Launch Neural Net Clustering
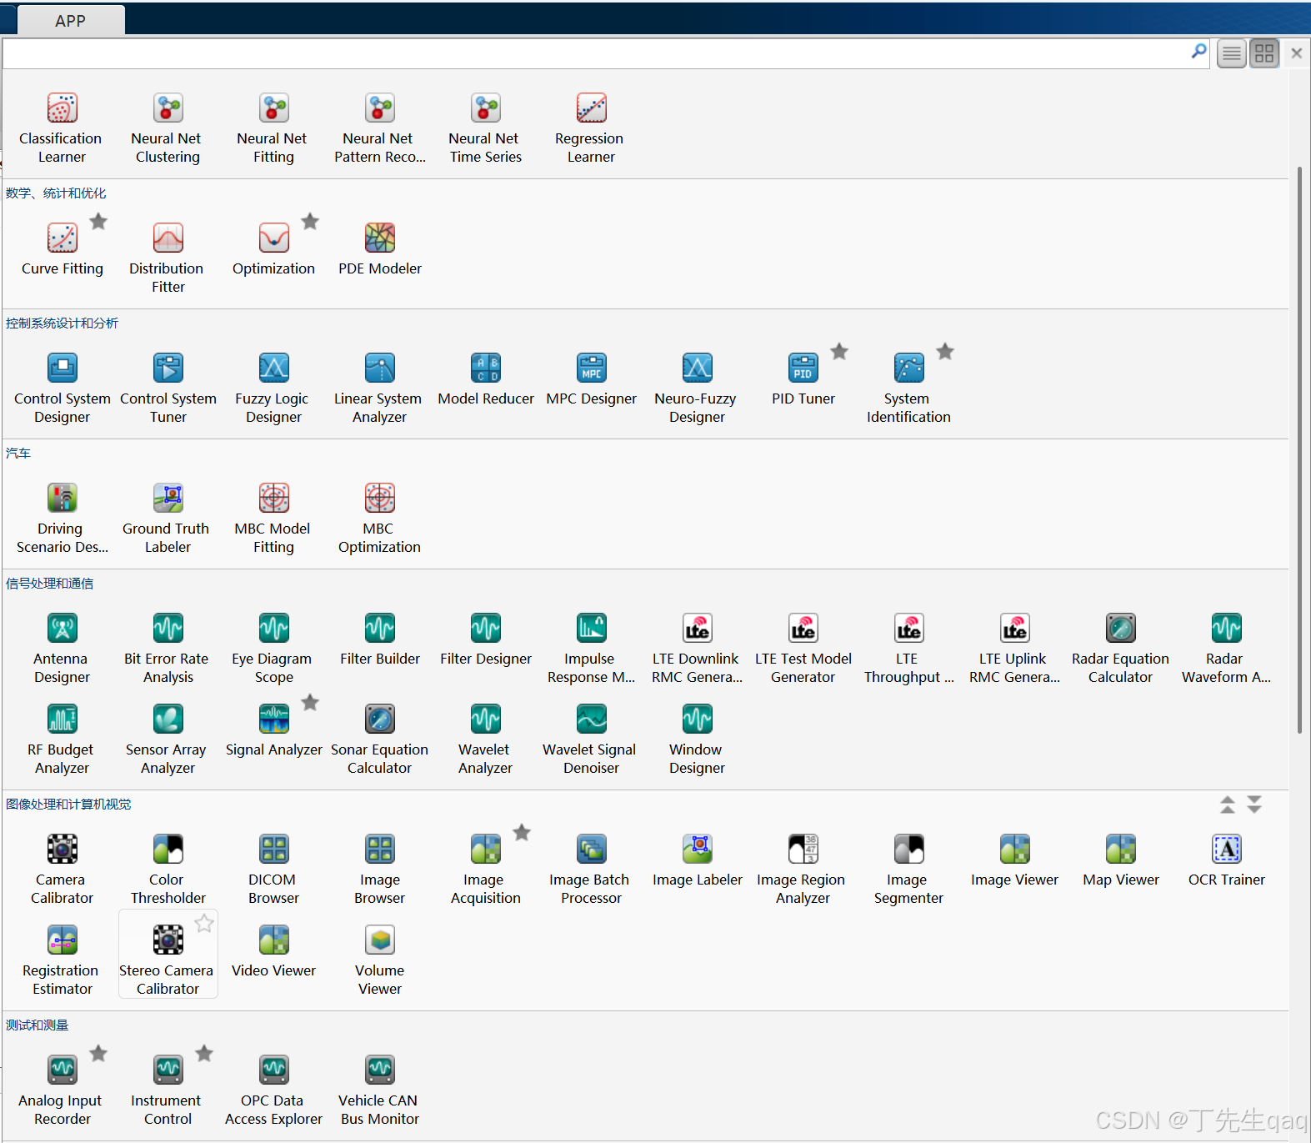This screenshot has height=1143, width=1311. click(168, 128)
